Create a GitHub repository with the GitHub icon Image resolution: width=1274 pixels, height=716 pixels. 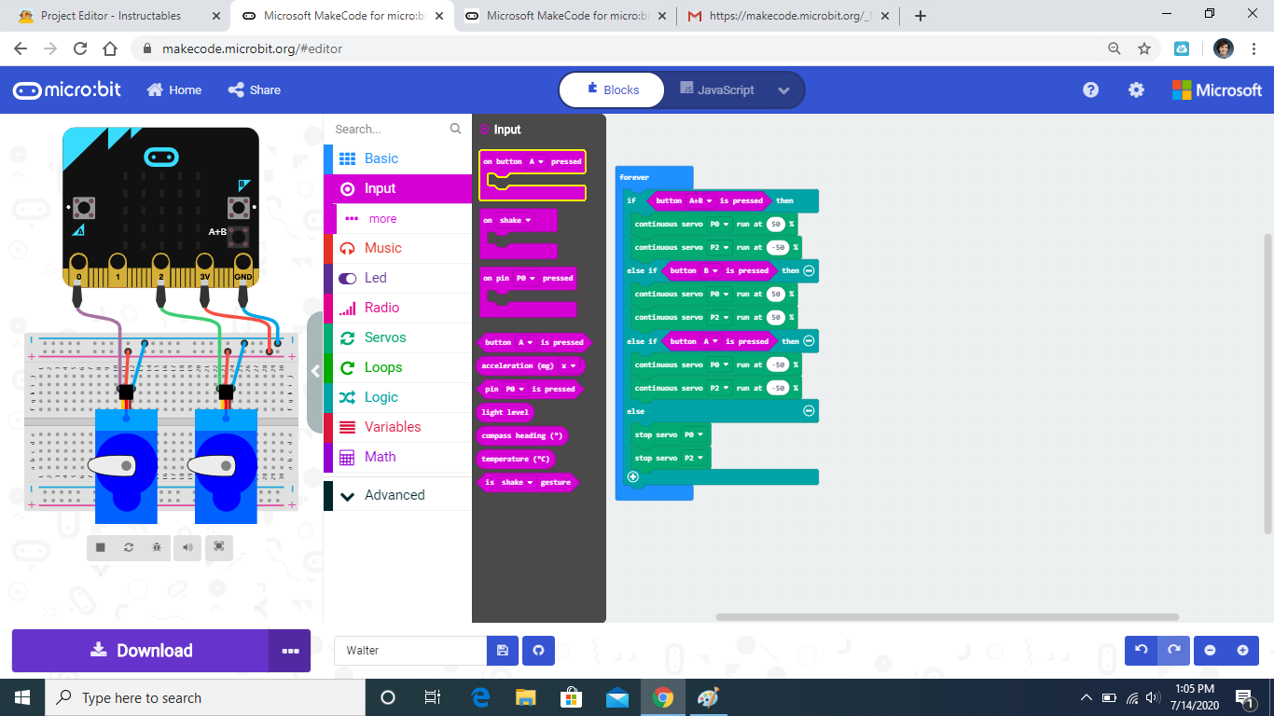(x=538, y=651)
